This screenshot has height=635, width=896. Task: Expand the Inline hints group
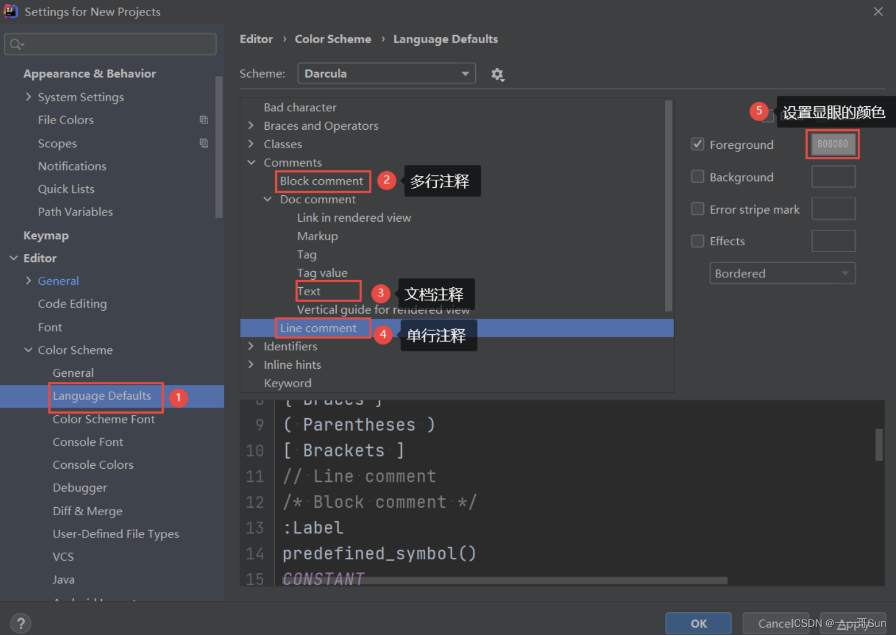coord(251,364)
